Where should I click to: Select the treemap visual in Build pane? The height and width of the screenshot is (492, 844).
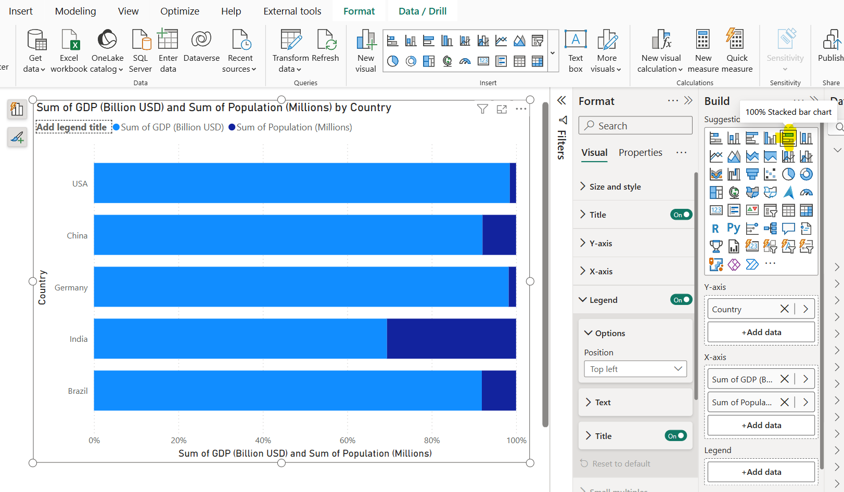pyautogui.click(x=717, y=192)
